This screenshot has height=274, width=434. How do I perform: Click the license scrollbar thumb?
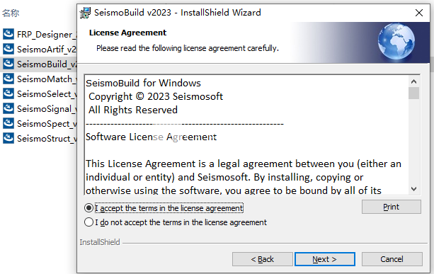tap(413, 93)
